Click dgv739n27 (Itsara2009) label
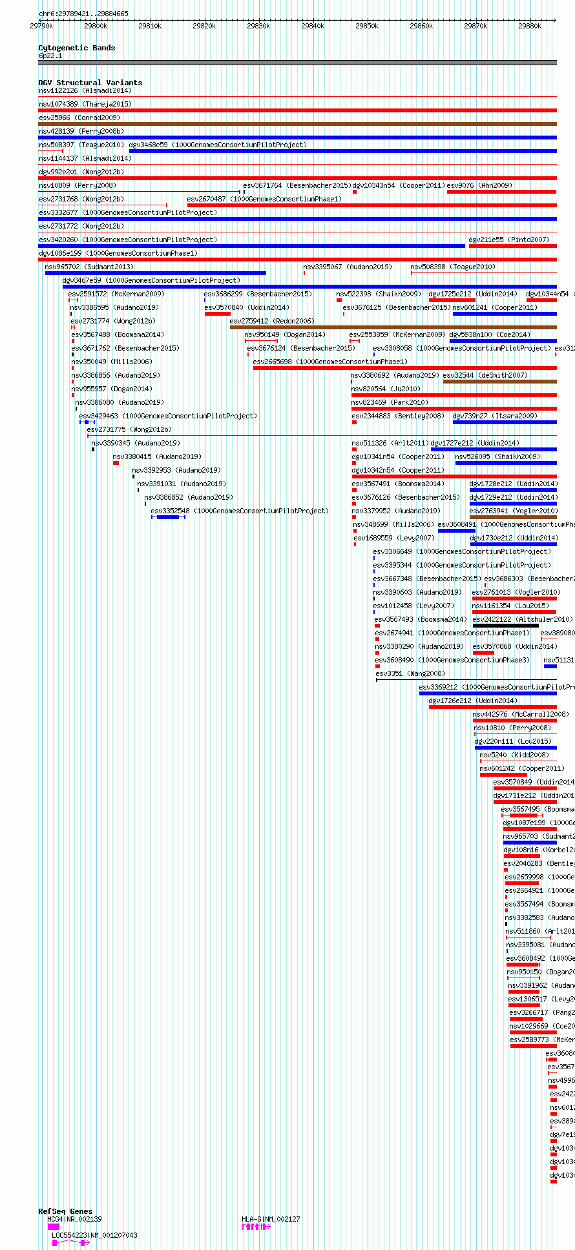Screen dimensions: 575x1250 [x=495, y=416]
